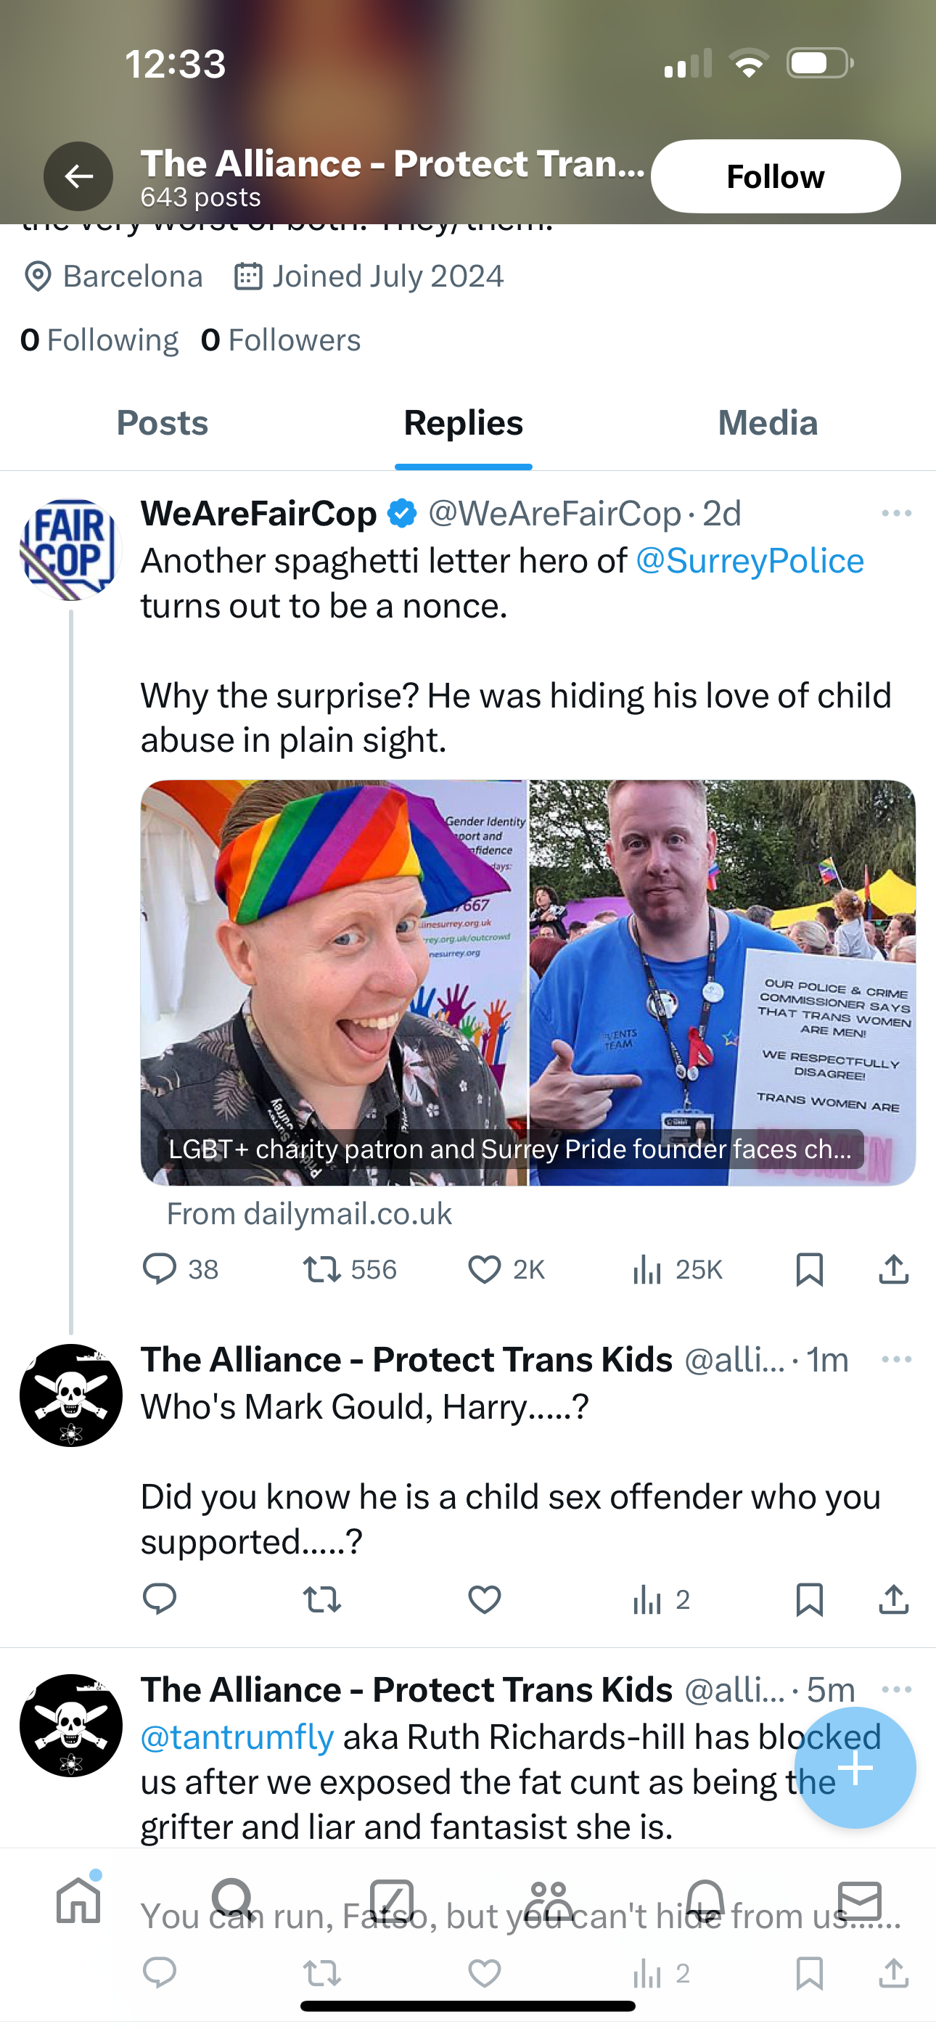The height and width of the screenshot is (2029, 936).
Task: Tap the compose new post floating button
Action: point(855,1768)
